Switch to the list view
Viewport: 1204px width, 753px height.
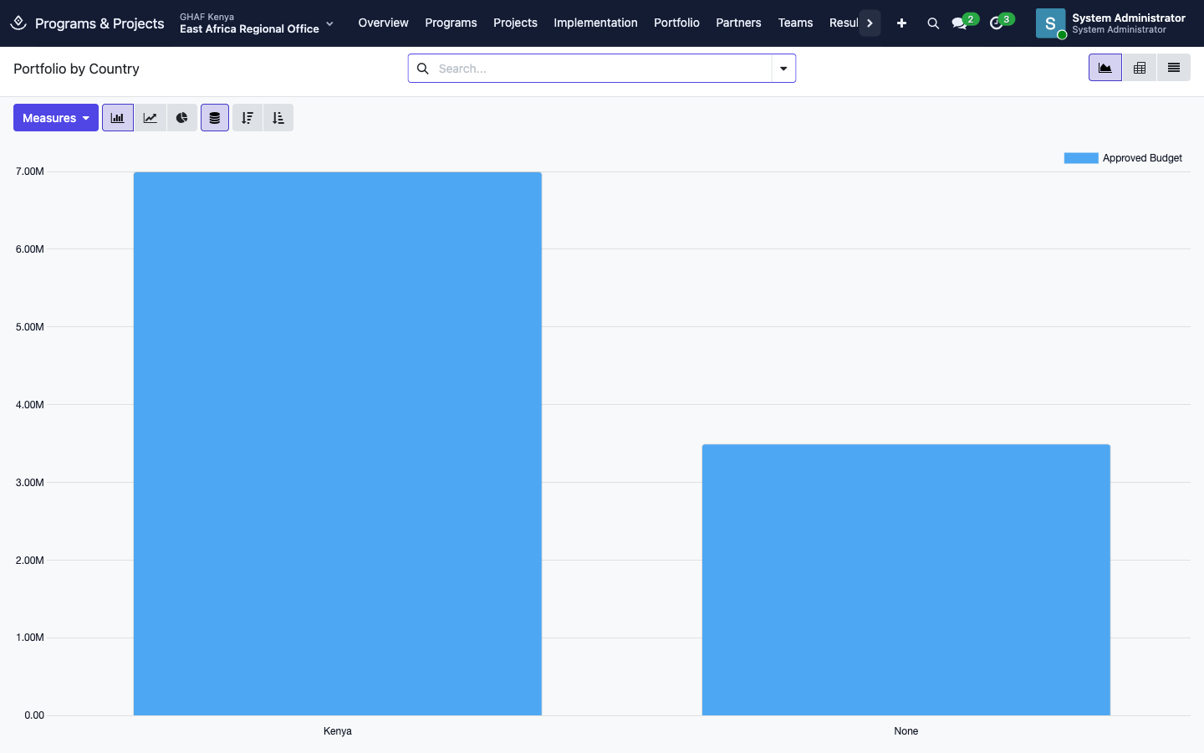pyautogui.click(x=1174, y=68)
